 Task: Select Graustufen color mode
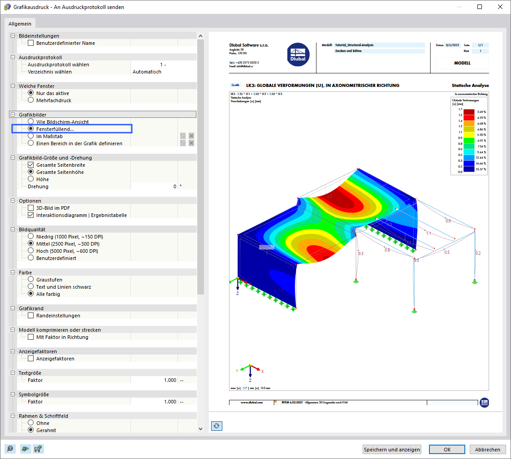point(31,279)
